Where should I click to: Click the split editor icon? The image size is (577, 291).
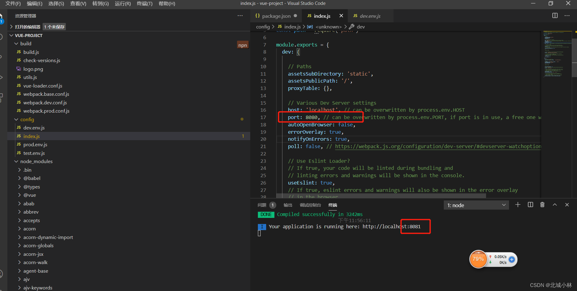tap(555, 16)
